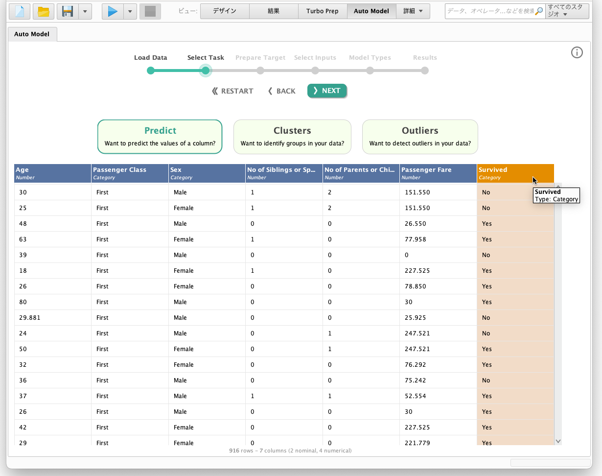Viewport: 602px width, 476px height.
Task: Choose the Outliers task card
Action: coord(420,137)
